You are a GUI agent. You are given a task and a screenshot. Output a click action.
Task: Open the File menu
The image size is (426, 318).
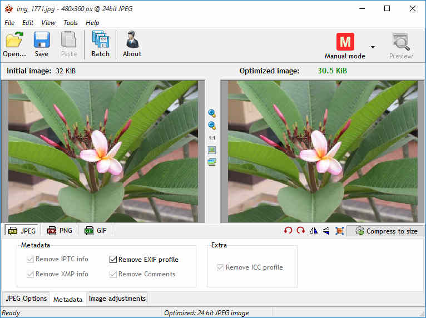click(x=9, y=23)
